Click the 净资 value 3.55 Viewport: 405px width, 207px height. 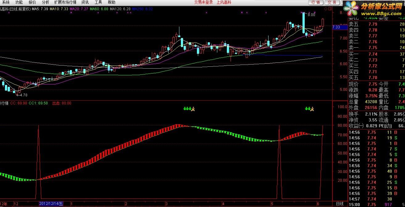373,120
